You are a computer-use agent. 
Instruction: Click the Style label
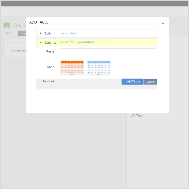pos(51,67)
